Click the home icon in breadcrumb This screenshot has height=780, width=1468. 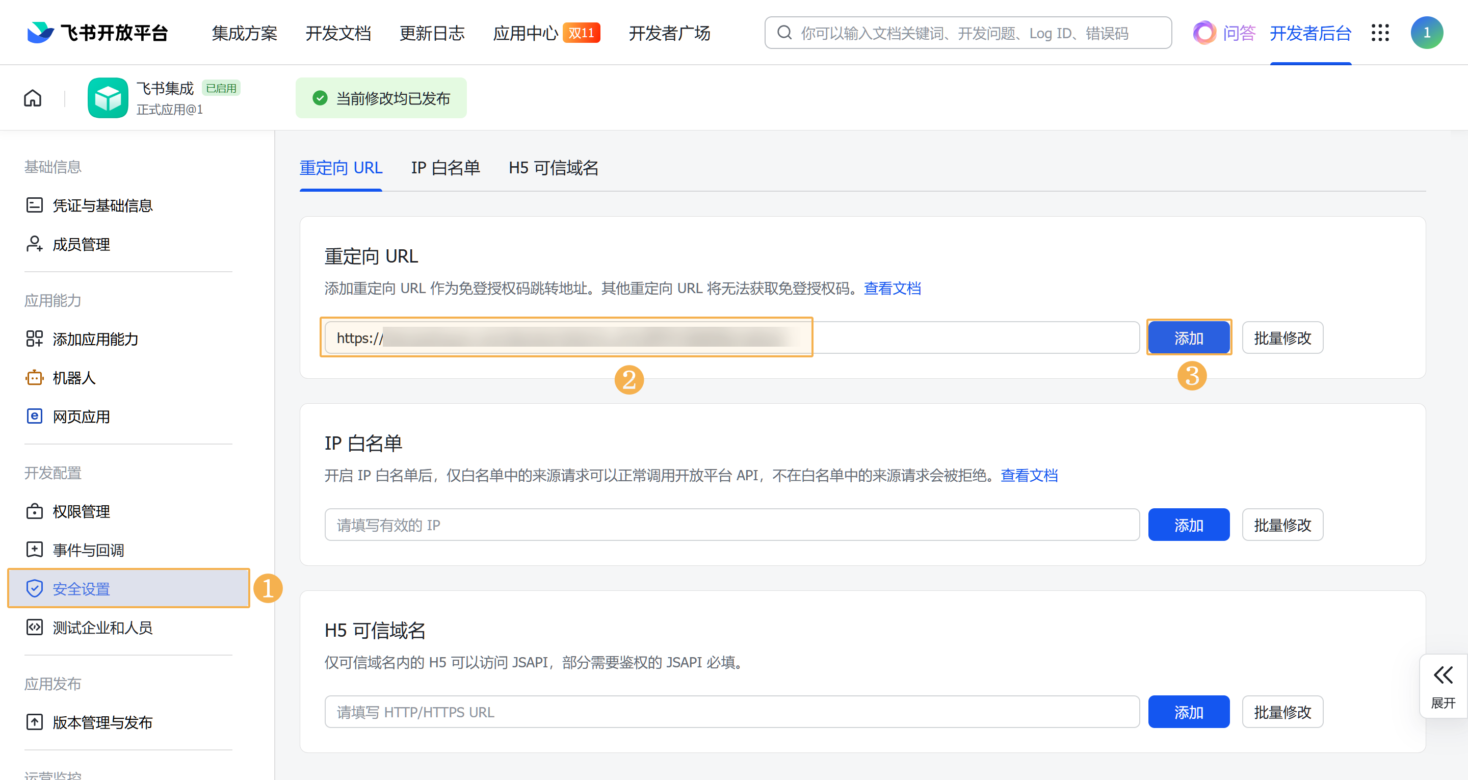pos(33,98)
